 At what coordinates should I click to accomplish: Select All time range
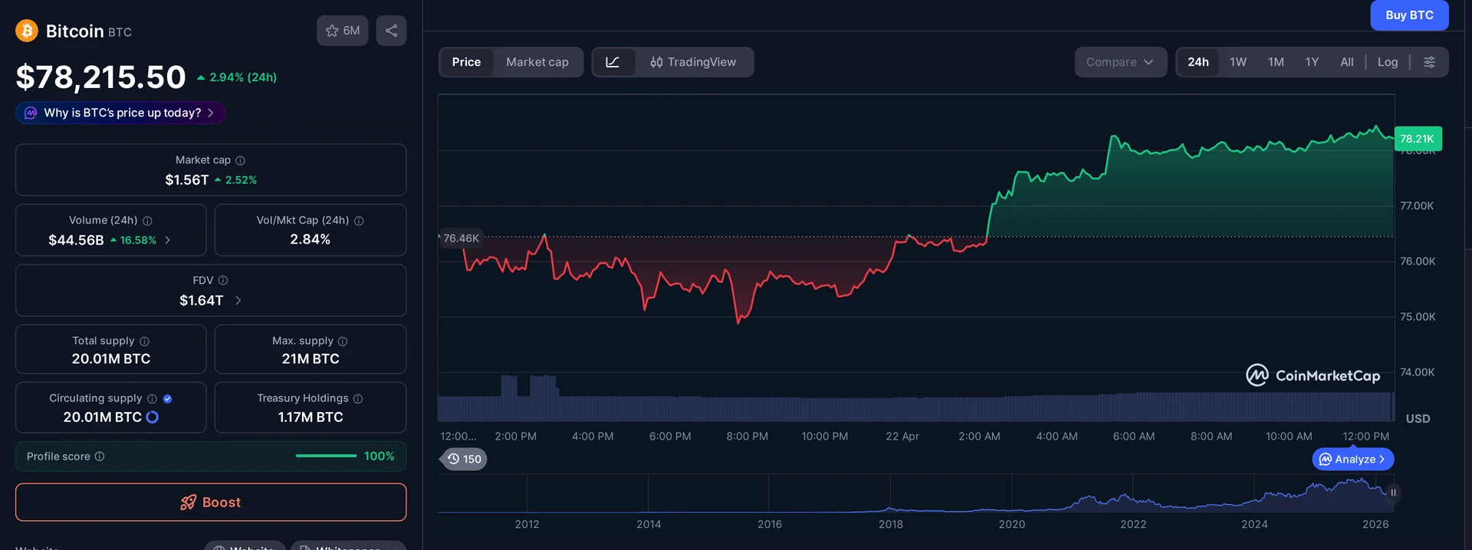1346,62
